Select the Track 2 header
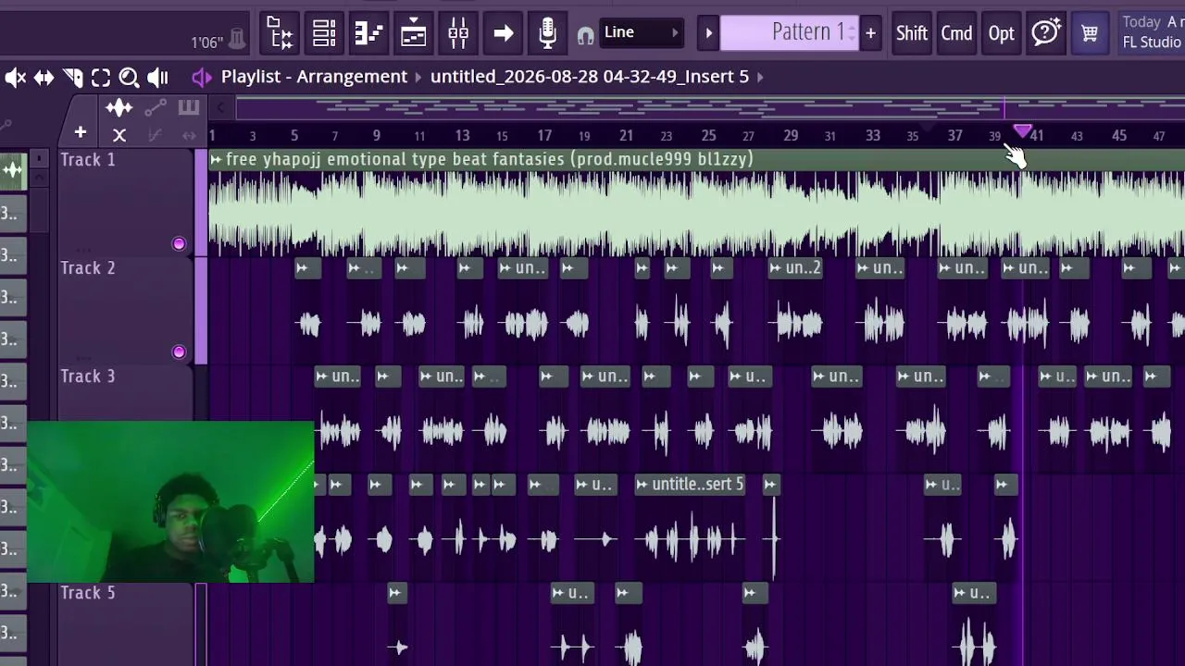 click(x=126, y=311)
